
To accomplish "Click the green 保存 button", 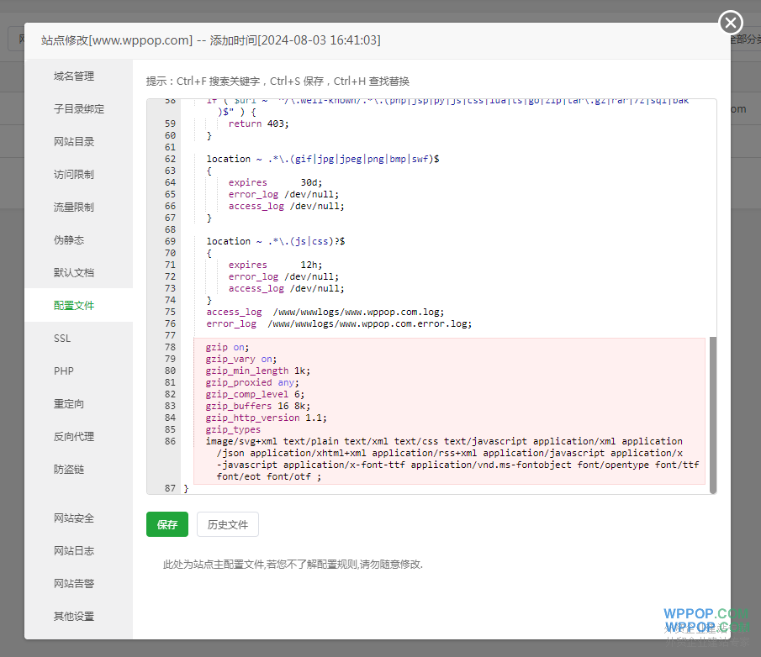I will pyautogui.click(x=167, y=524).
